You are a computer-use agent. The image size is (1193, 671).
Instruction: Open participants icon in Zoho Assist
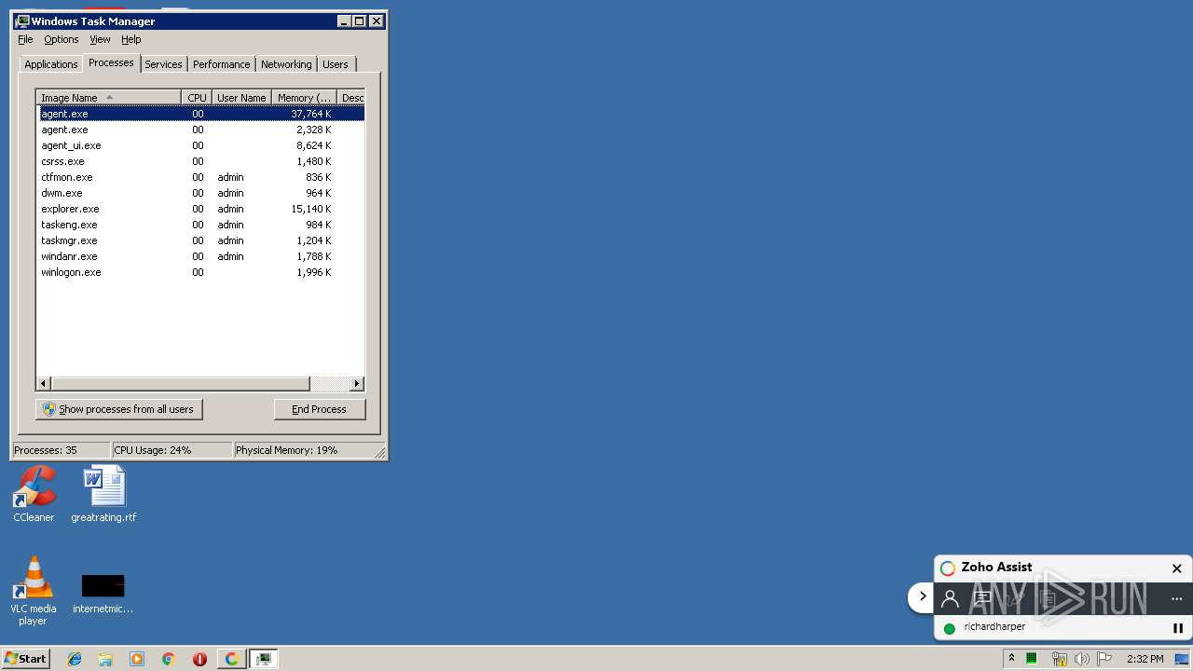[x=950, y=598]
